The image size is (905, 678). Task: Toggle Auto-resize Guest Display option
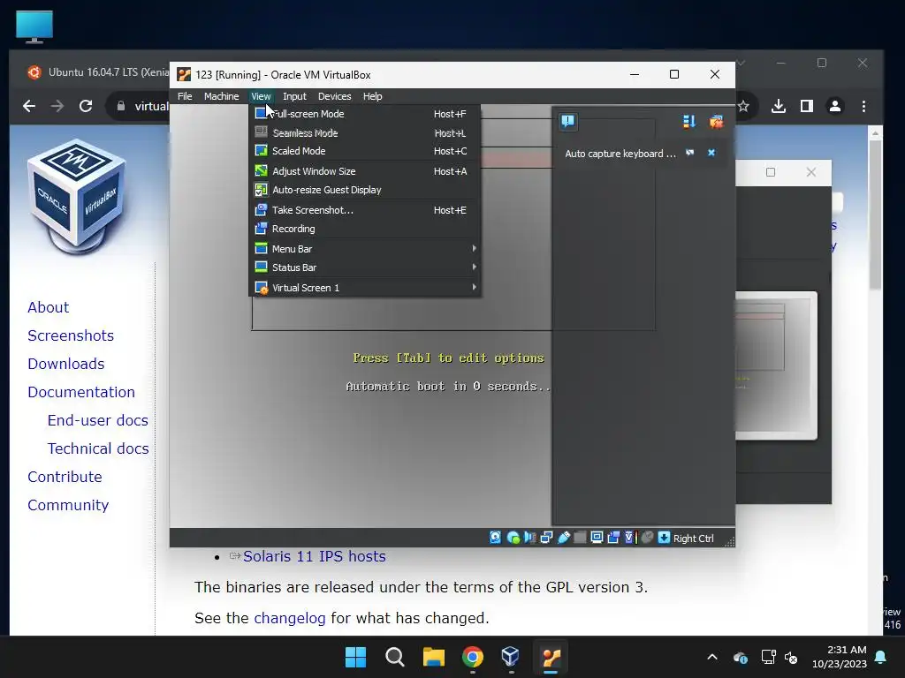(x=365, y=190)
